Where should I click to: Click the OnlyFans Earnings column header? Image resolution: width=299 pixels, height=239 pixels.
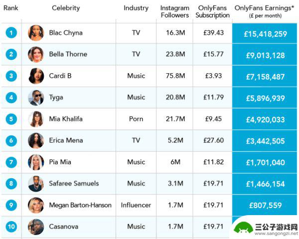click(265, 11)
